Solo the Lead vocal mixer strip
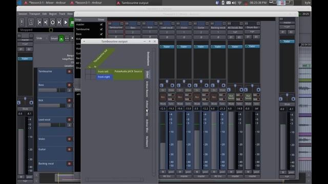This screenshot has height=184, width=328. [x=171, y=104]
